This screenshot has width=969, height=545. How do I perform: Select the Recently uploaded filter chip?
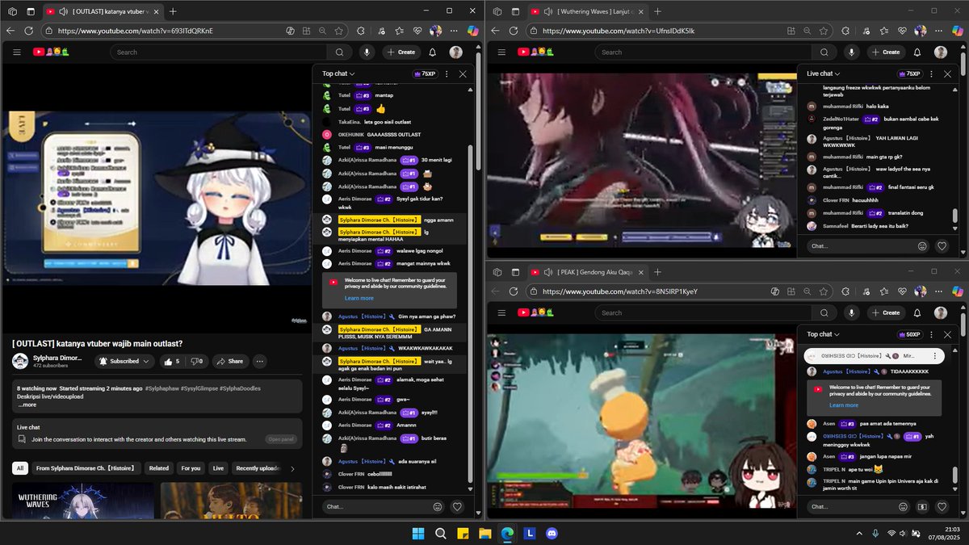(x=258, y=468)
